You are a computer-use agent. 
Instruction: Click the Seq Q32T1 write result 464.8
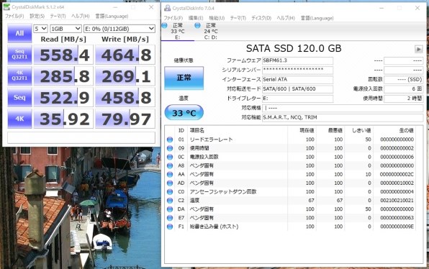[x=125, y=55]
